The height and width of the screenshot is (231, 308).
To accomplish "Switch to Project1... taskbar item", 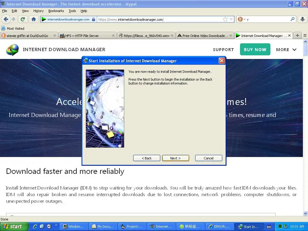I will [132, 227].
